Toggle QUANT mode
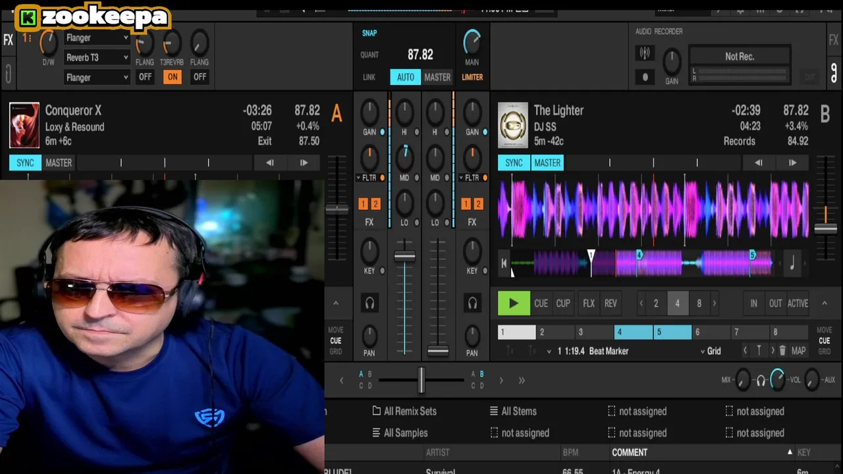Screen dimensions: 843x474 point(369,55)
